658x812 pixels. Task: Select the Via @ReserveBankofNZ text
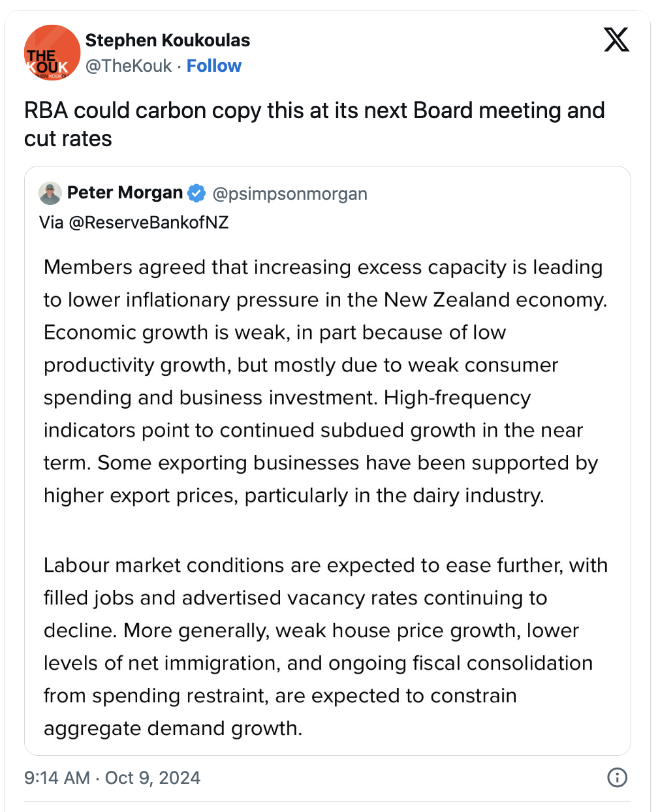(x=134, y=223)
